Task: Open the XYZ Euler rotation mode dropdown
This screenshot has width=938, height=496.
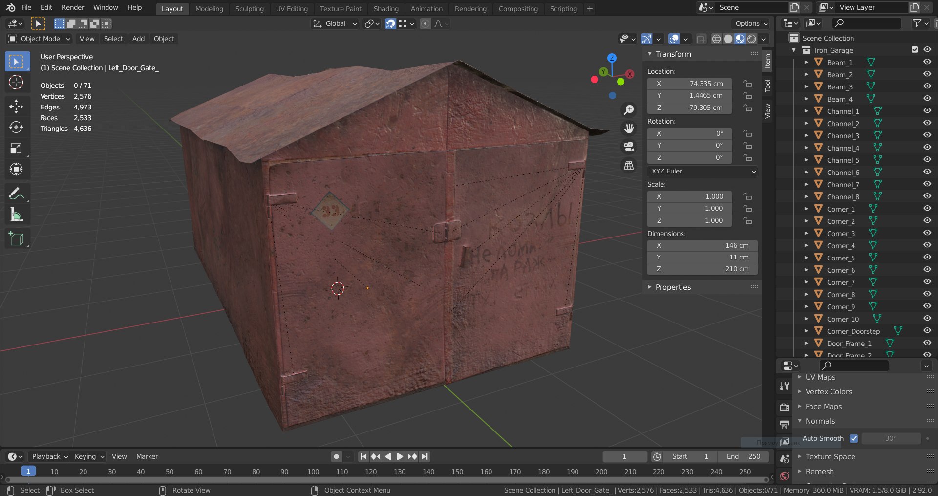Action: click(703, 171)
